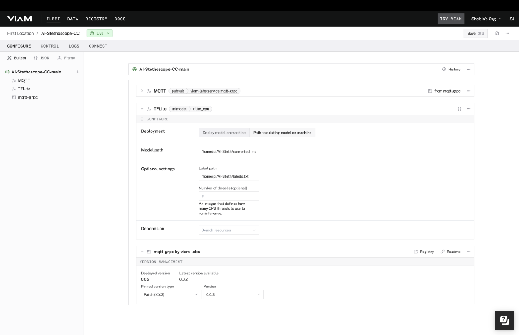Open the help chat widget
This screenshot has height=335, width=519.
tap(505, 320)
